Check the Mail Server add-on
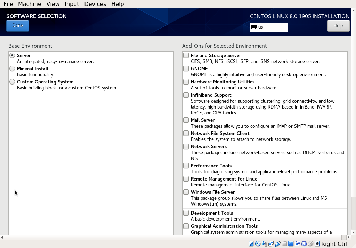 tap(186, 120)
